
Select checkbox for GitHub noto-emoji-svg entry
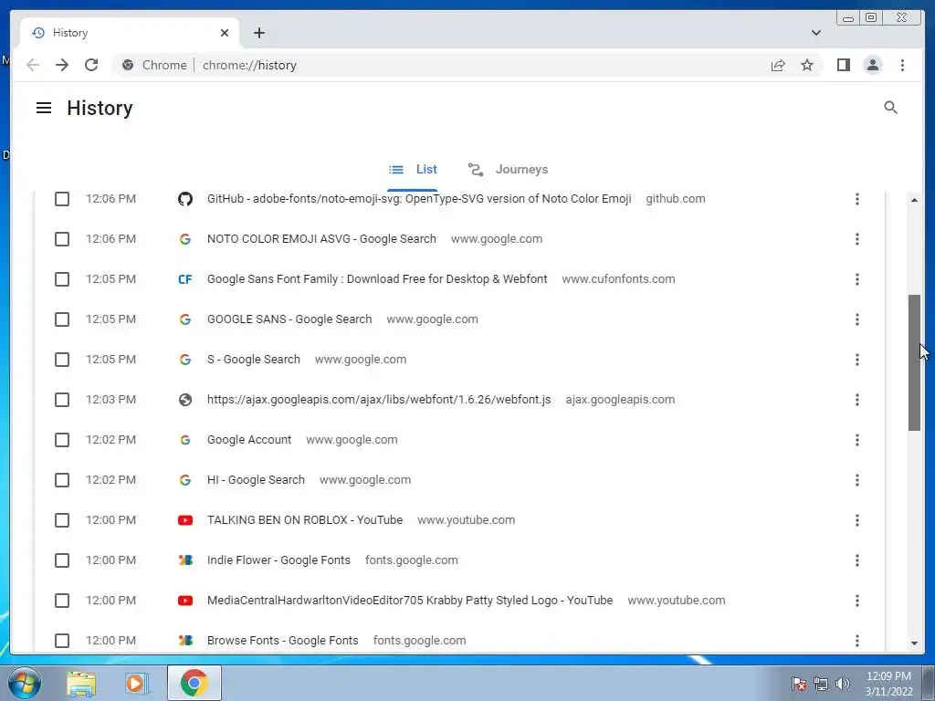pos(62,198)
